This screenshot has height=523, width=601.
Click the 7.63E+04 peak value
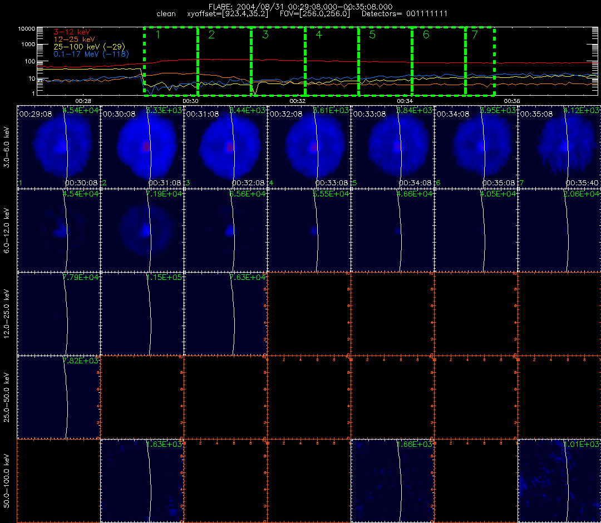[x=248, y=278]
